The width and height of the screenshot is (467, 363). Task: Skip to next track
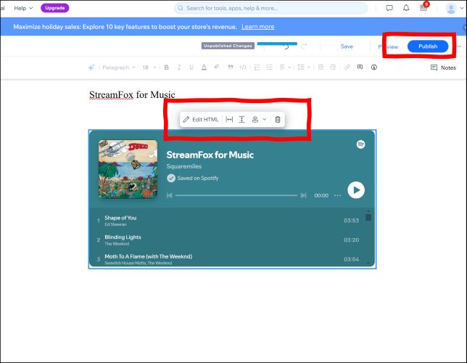(304, 195)
